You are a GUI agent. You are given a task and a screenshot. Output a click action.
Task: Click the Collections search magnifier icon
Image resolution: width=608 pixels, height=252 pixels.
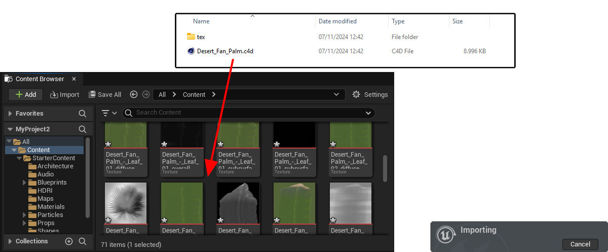(83, 241)
